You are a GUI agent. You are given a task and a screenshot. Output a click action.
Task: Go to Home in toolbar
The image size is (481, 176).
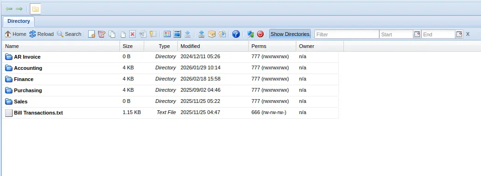15,34
